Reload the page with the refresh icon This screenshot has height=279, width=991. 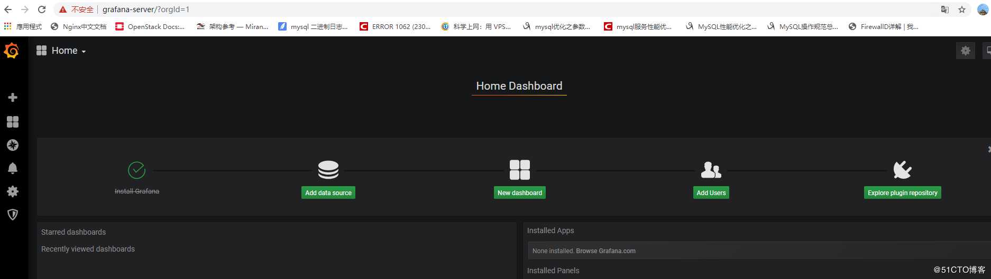tap(42, 9)
